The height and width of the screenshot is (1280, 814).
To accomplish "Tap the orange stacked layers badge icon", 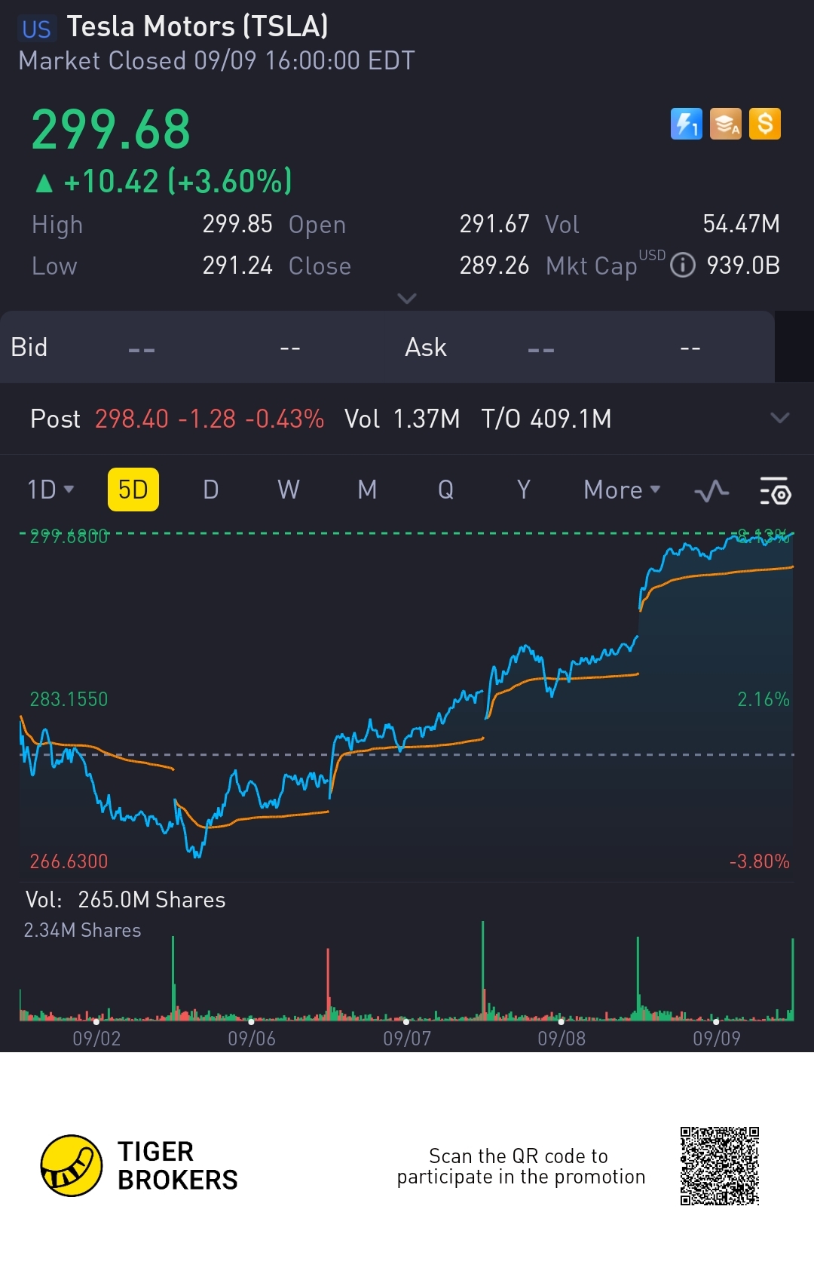I will point(726,124).
